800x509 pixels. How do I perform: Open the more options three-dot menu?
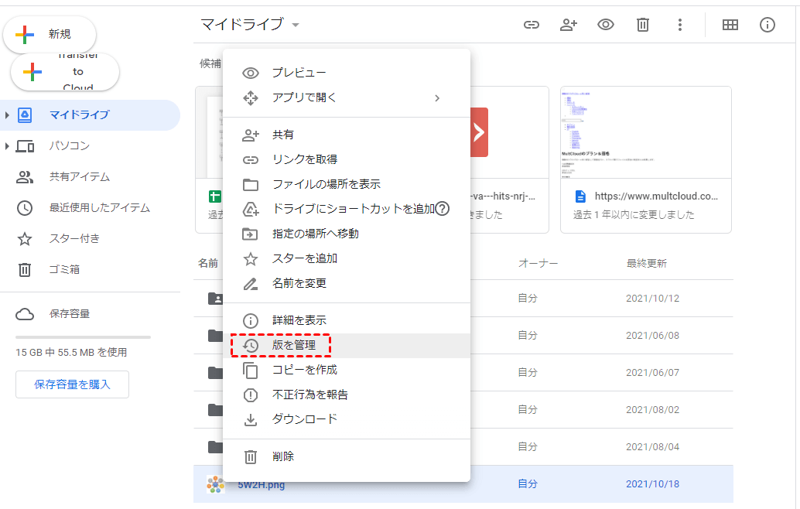679,25
